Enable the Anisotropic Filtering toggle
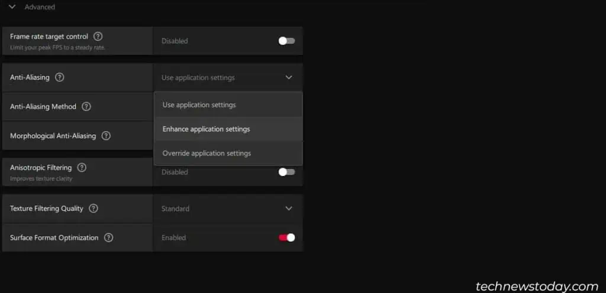The width and height of the screenshot is (606, 293). 287,172
